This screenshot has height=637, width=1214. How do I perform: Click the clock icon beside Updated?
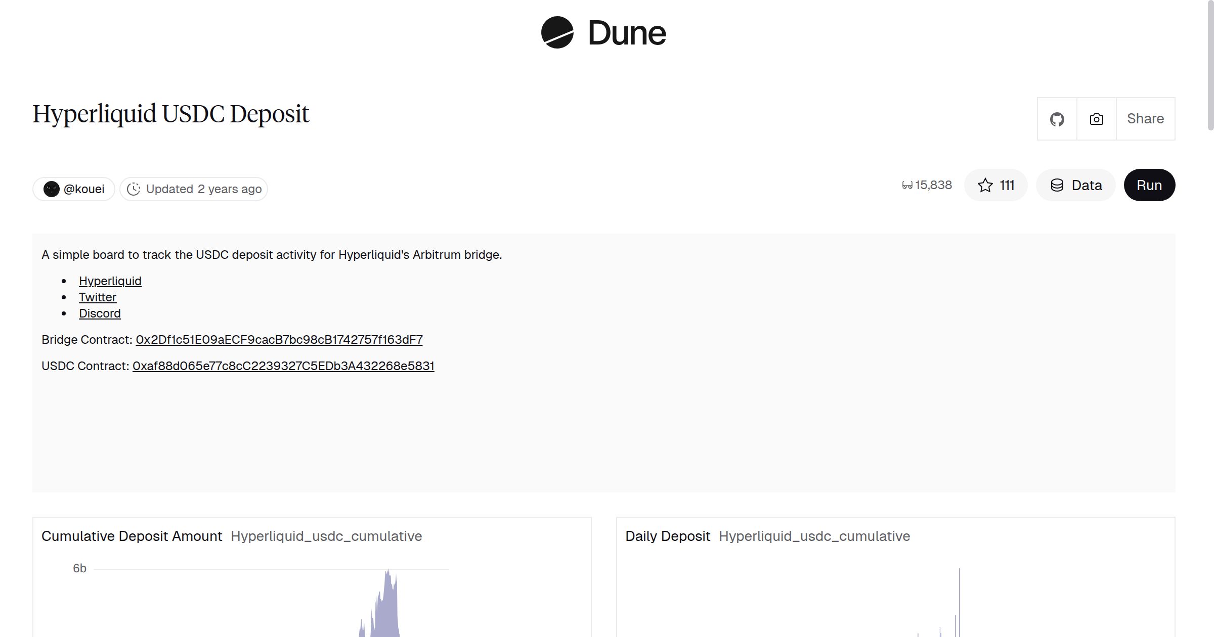pyautogui.click(x=133, y=189)
